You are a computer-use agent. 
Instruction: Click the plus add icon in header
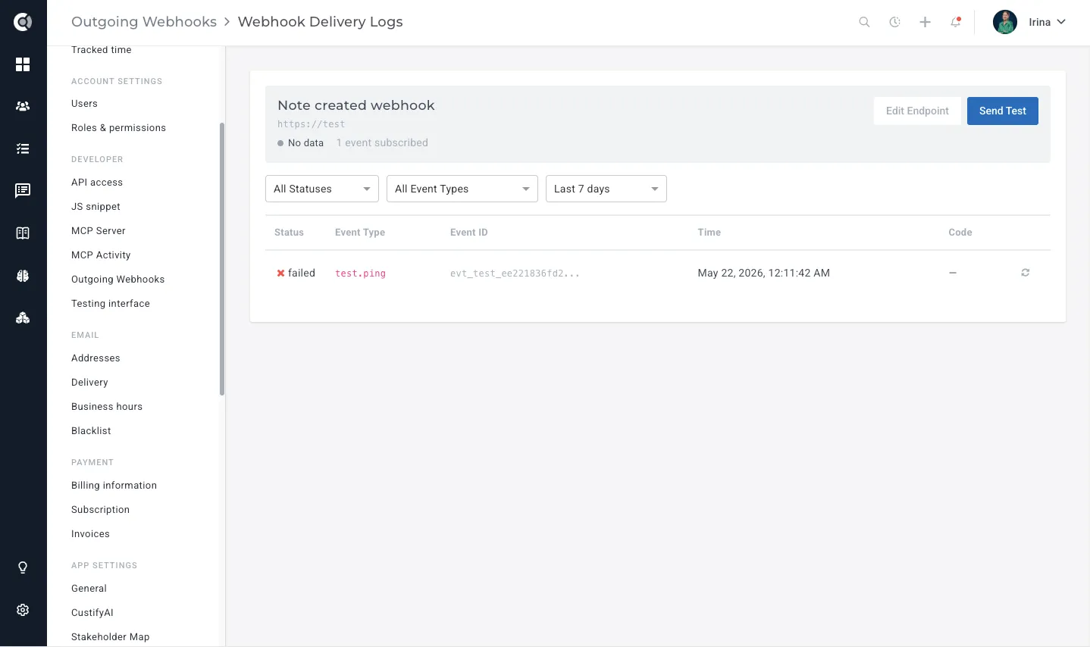tap(925, 22)
